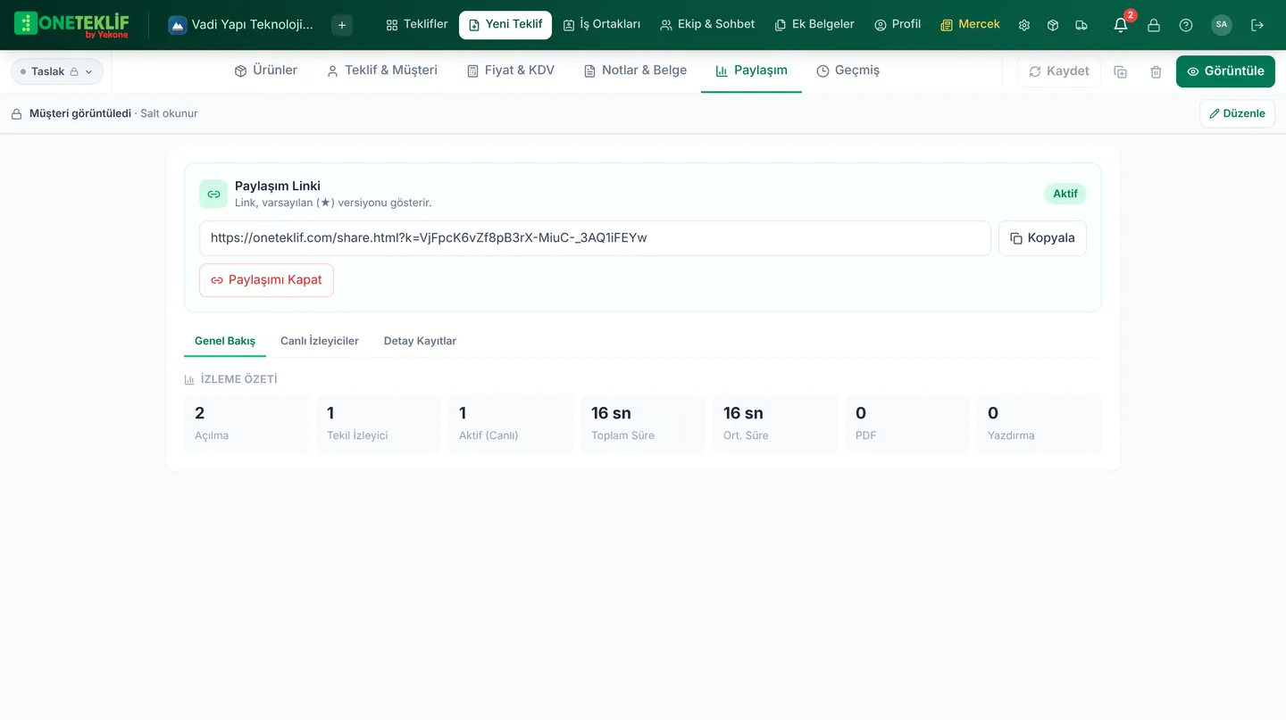
Task: Open the Notlar & Belge tab
Action: 635,70
